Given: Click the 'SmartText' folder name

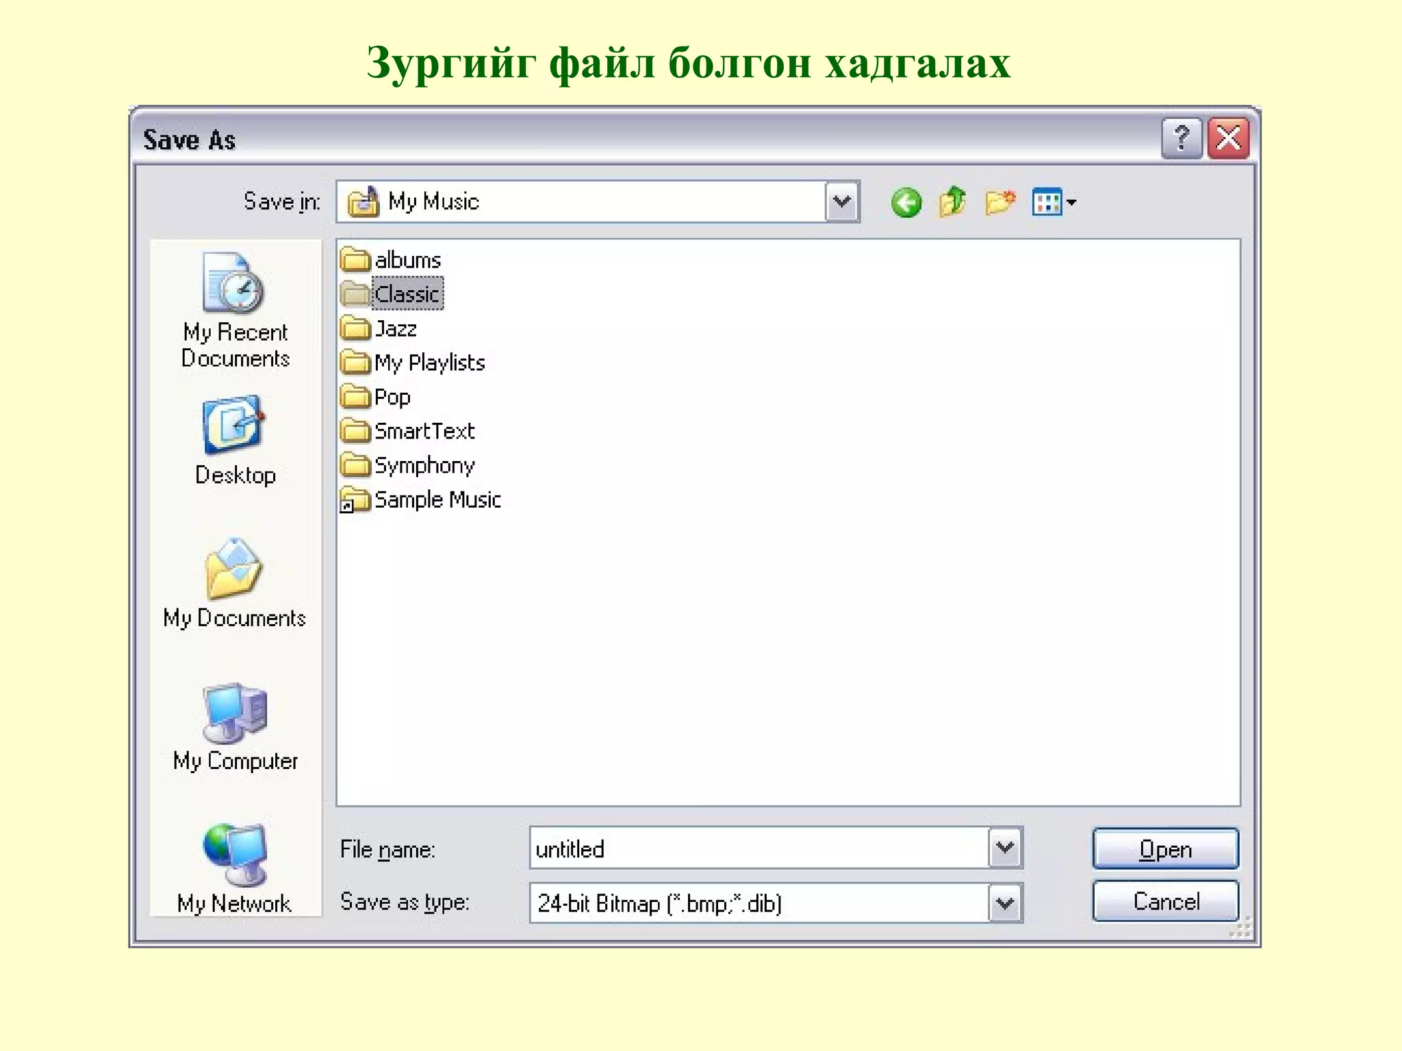Looking at the screenshot, I should pyautogui.click(x=424, y=431).
